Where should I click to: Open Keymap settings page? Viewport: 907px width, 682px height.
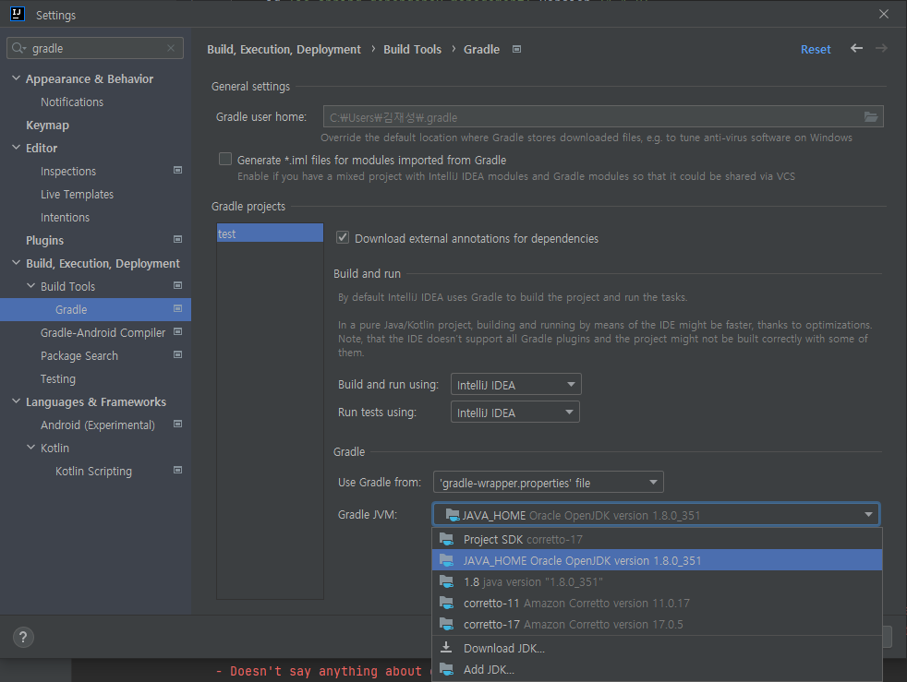tap(47, 125)
